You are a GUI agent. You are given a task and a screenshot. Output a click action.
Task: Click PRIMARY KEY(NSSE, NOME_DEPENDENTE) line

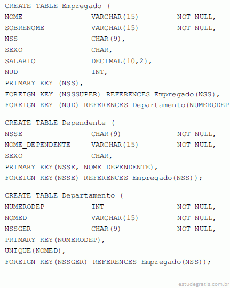click(81, 167)
